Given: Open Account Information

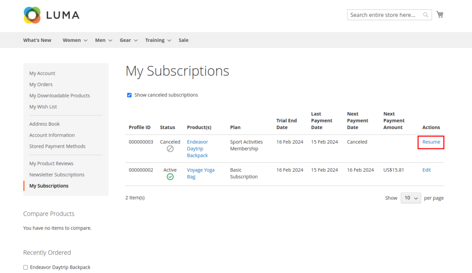Looking at the screenshot, I should [52, 135].
